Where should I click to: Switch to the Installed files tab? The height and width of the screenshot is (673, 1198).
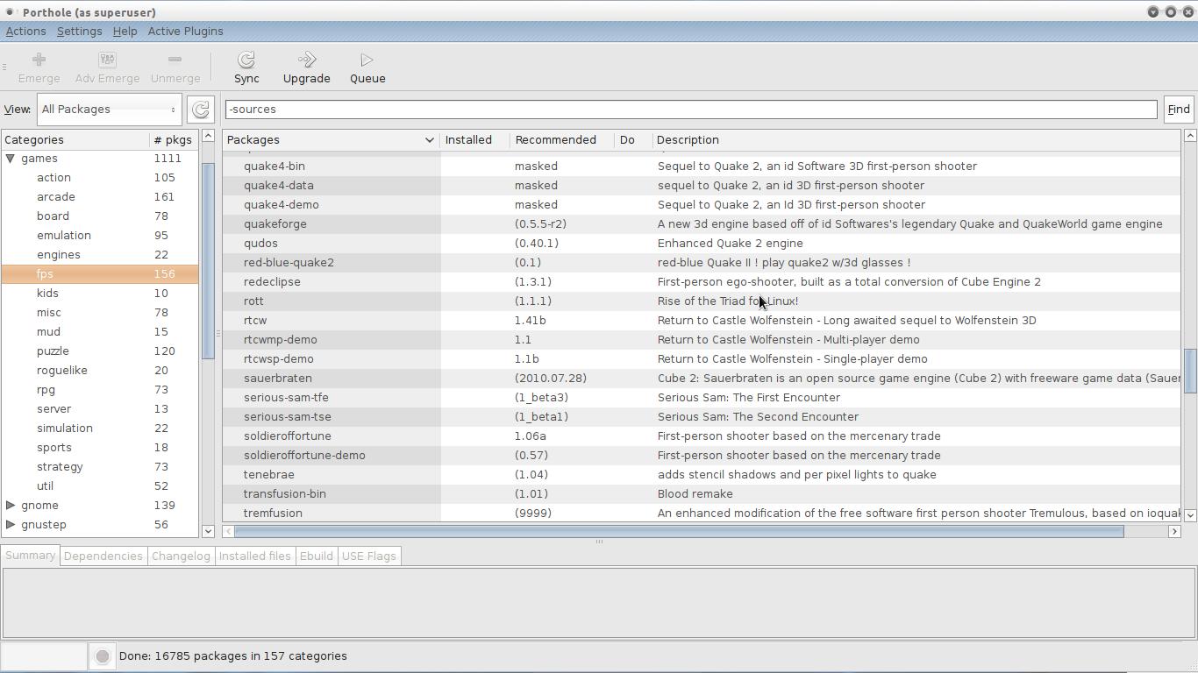254,556
